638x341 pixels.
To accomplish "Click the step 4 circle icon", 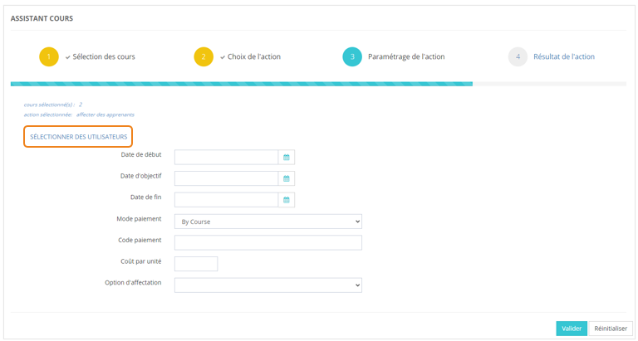I will [518, 56].
